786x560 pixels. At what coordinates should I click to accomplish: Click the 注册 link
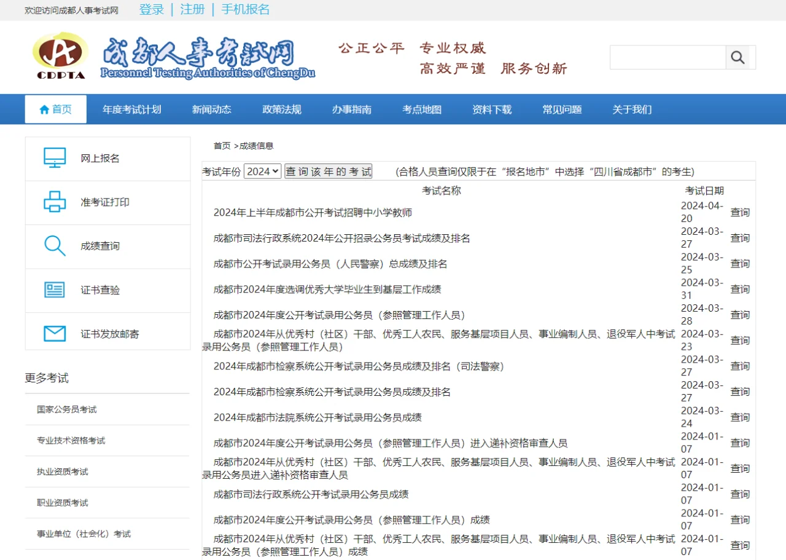pos(192,9)
